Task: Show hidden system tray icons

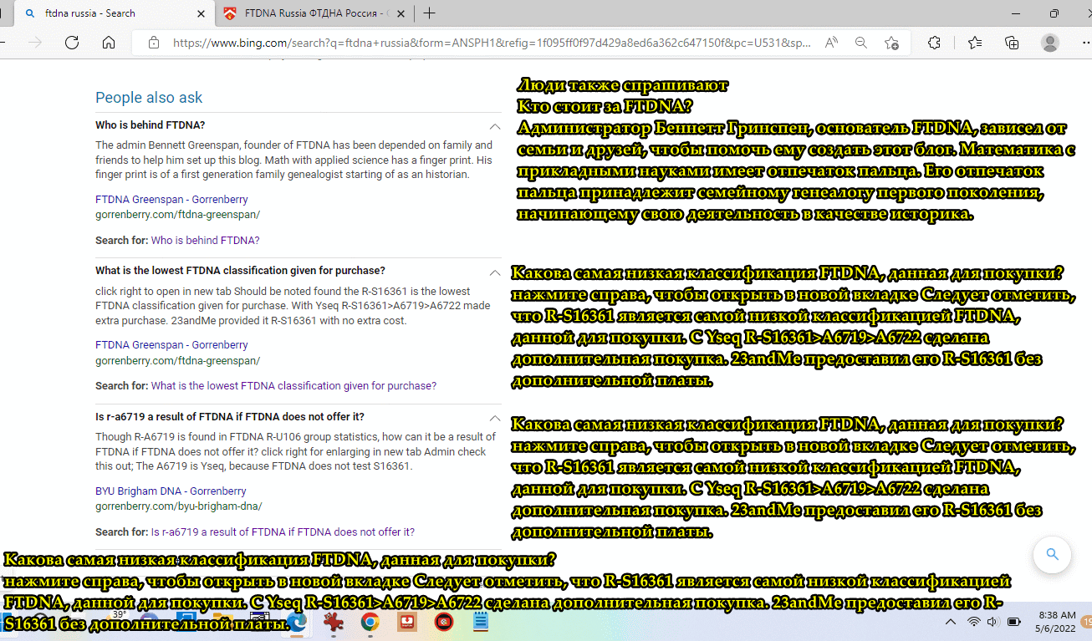Action: pyautogui.click(x=950, y=622)
